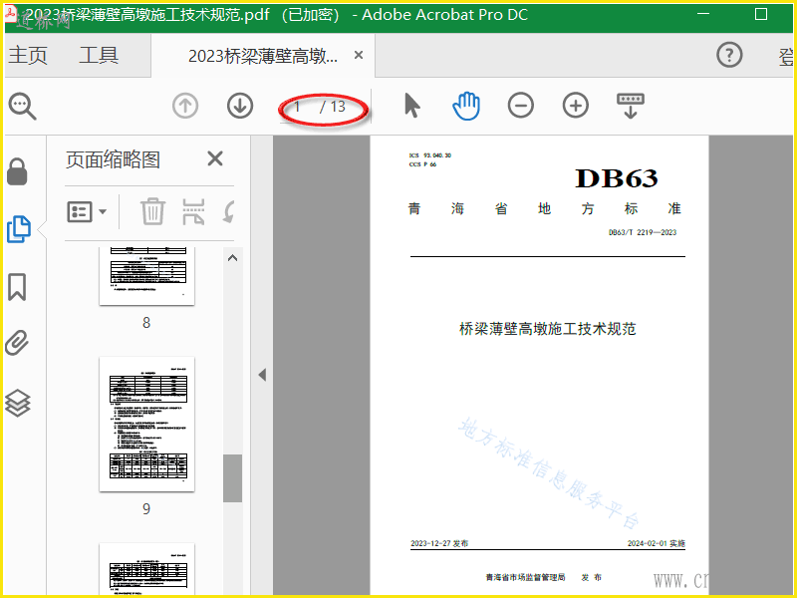Click the standard number DB63/T 2219—2023

tap(643, 232)
